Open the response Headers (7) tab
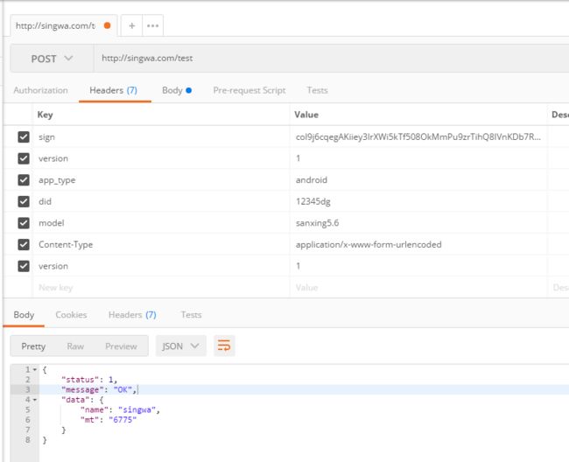This screenshot has width=569, height=462. 132,314
